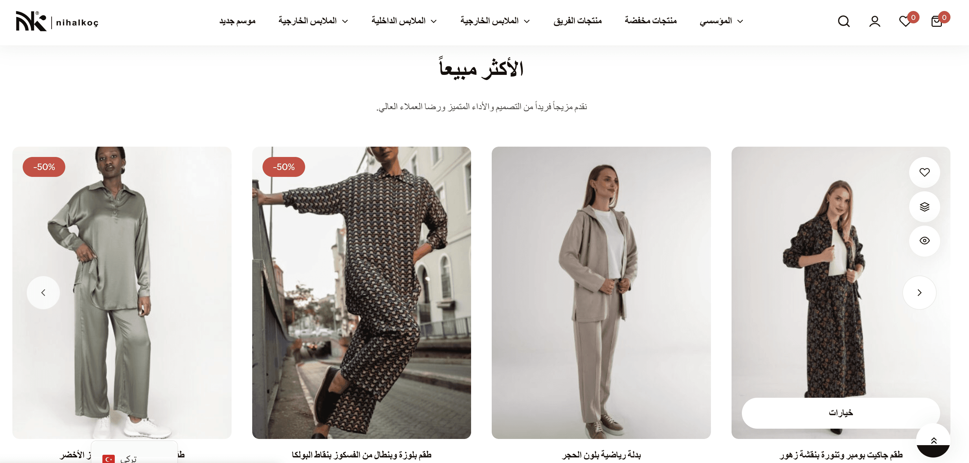Open the بدلة رياضية بلون الحجر product link
This screenshot has width=969, height=463.
pyautogui.click(x=601, y=455)
